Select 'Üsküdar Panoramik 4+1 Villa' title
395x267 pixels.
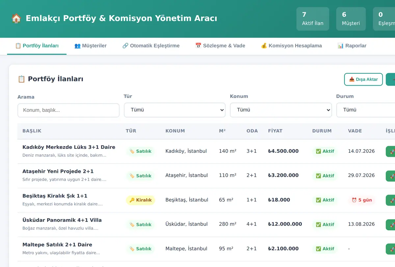coord(62,220)
